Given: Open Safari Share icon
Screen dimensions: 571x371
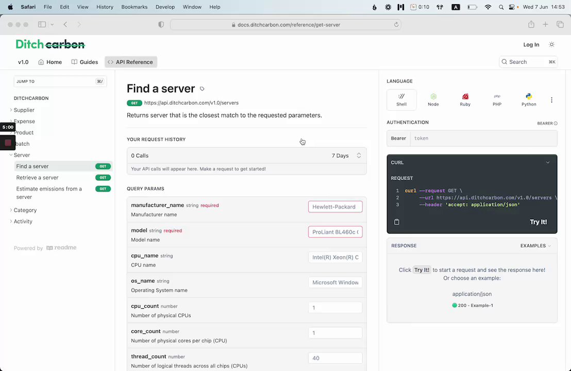Looking at the screenshot, I should [x=531, y=24].
